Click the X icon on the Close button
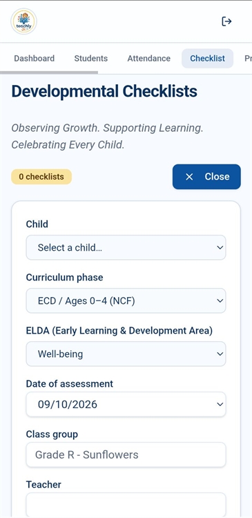Viewport: 252px width, 518px height. [189, 177]
